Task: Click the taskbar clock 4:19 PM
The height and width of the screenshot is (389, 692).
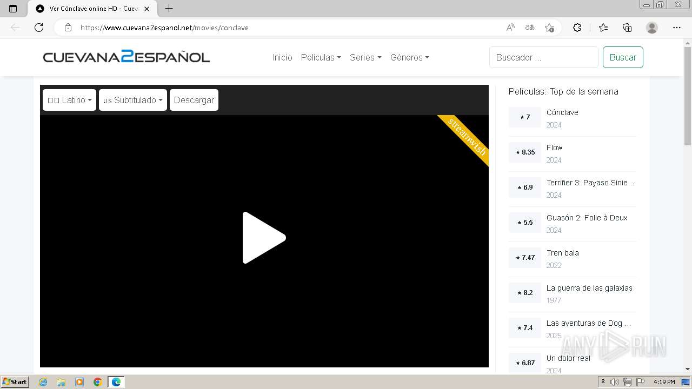Action: click(664, 382)
